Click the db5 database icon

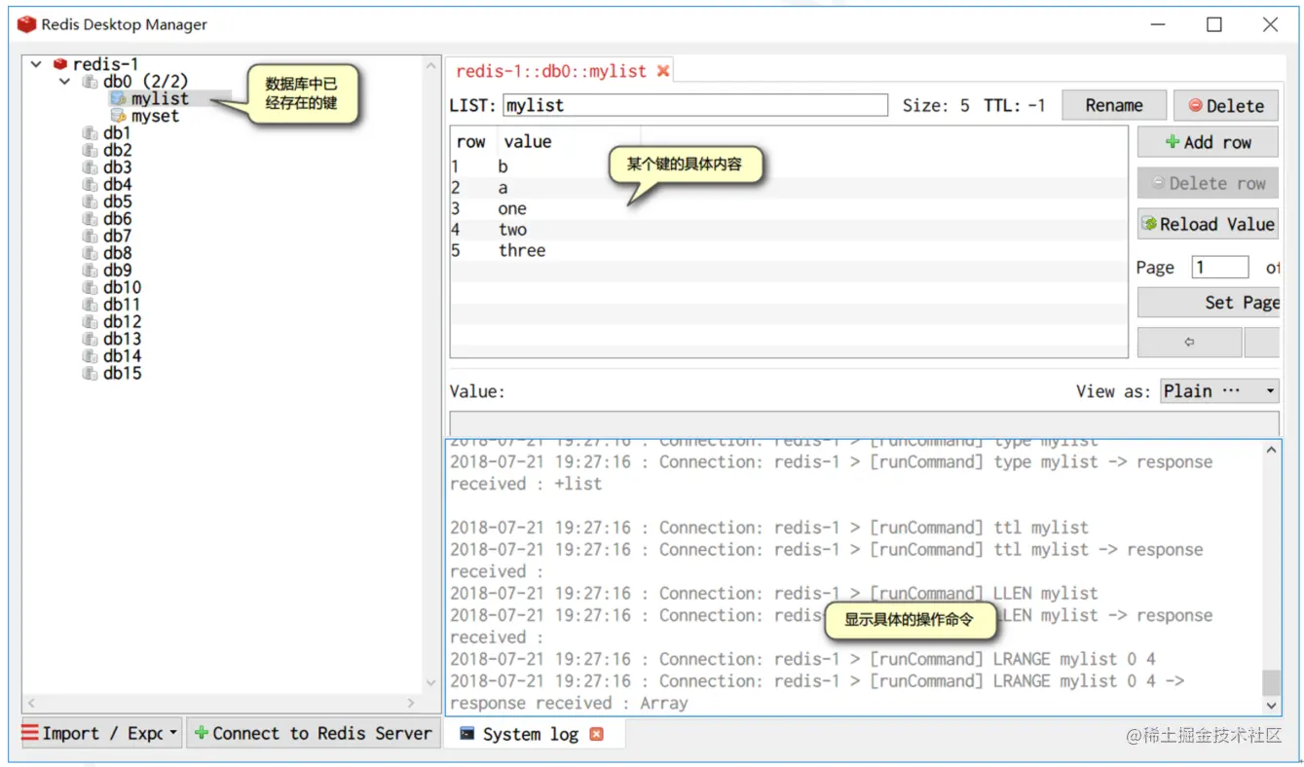tap(91, 201)
